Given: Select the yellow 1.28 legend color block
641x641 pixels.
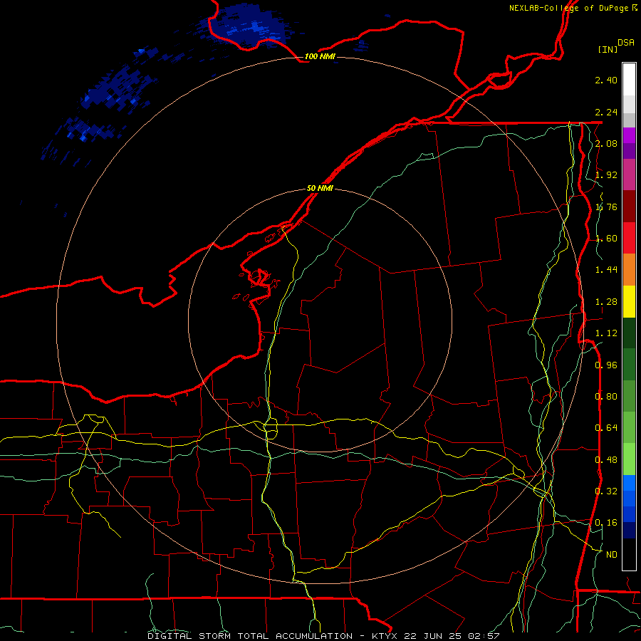Looking at the screenshot, I should pyautogui.click(x=629, y=302).
